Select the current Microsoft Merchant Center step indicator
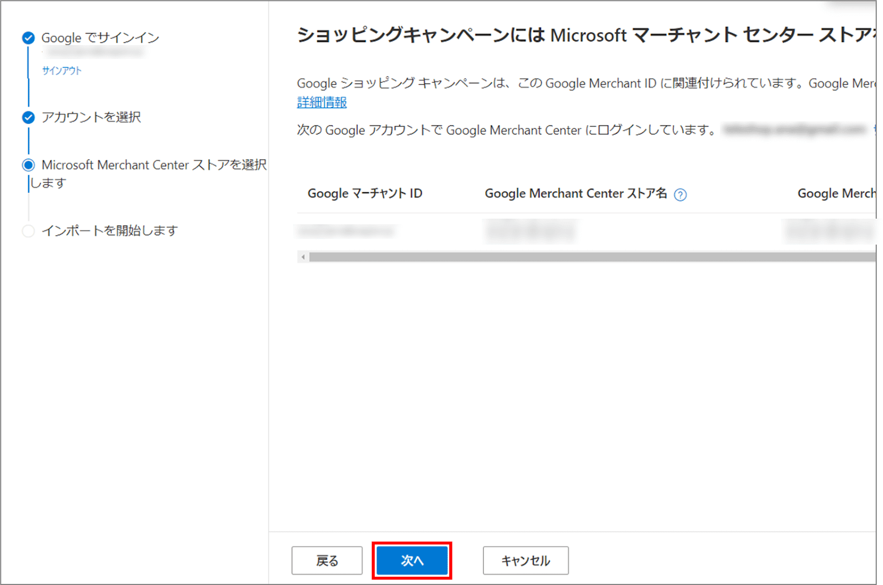883x585 pixels. (28, 165)
